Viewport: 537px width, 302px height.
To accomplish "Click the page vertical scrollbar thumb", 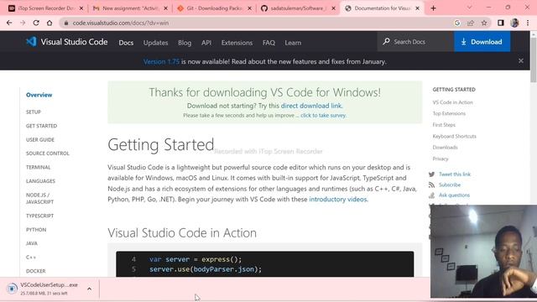I will (534, 60).
